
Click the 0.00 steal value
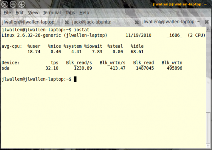click(118, 52)
